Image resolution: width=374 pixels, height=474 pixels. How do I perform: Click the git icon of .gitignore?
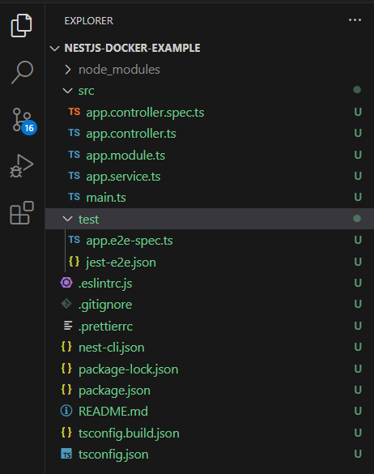(x=66, y=304)
